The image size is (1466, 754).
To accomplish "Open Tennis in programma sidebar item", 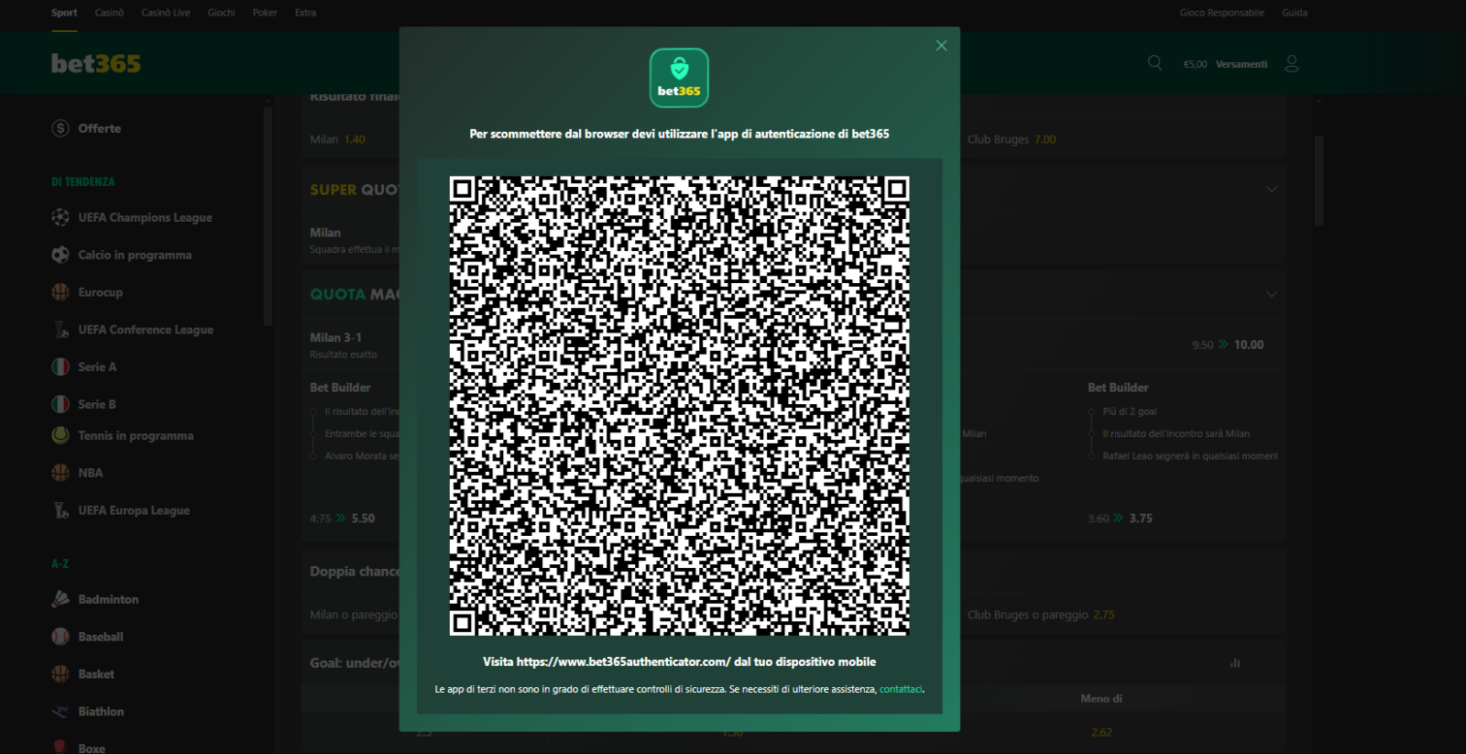I will point(136,435).
